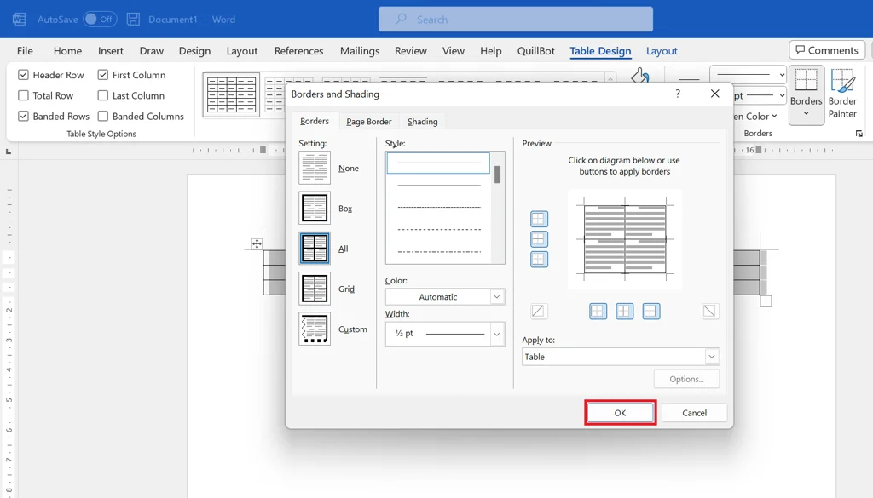Click the Word app icon
This screenshot has height=498, width=873.
pyautogui.click(x=19, y=20)
